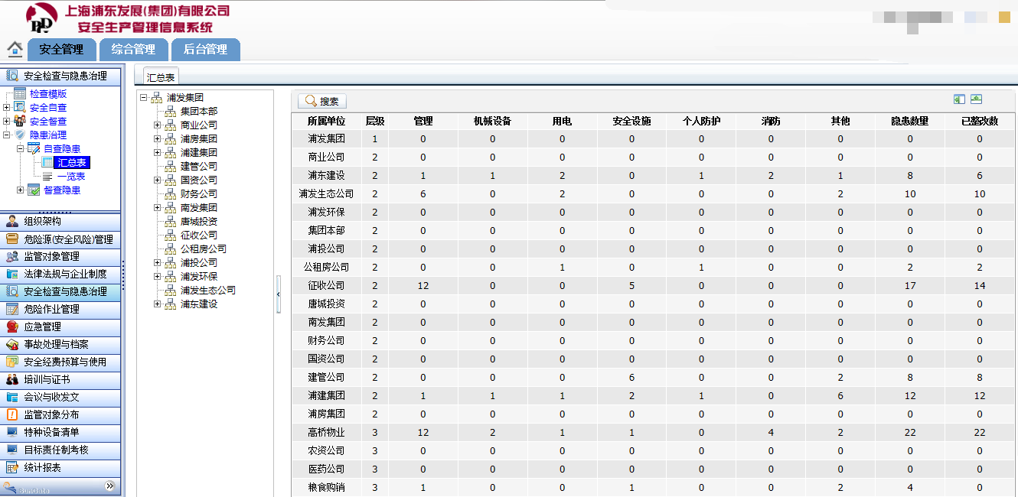Click the 组织架构 person icon in sidebar

[x=12, y=221]
